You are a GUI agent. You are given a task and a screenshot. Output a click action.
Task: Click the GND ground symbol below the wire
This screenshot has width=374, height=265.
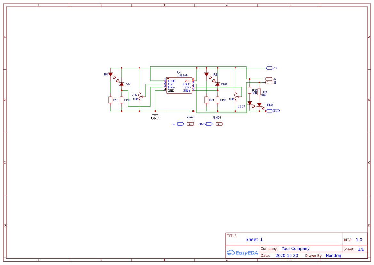[155, 116]
